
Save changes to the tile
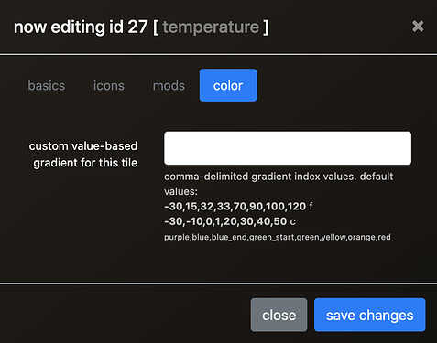369,315
